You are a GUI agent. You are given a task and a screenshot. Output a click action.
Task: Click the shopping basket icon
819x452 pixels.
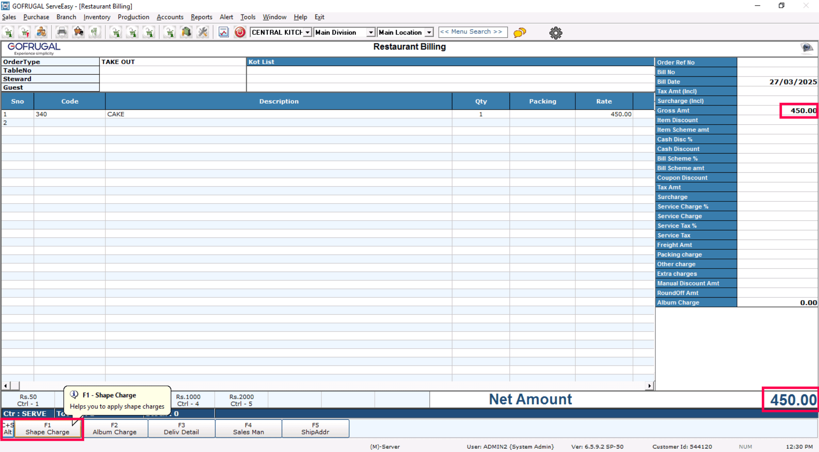tap(79, 32)
